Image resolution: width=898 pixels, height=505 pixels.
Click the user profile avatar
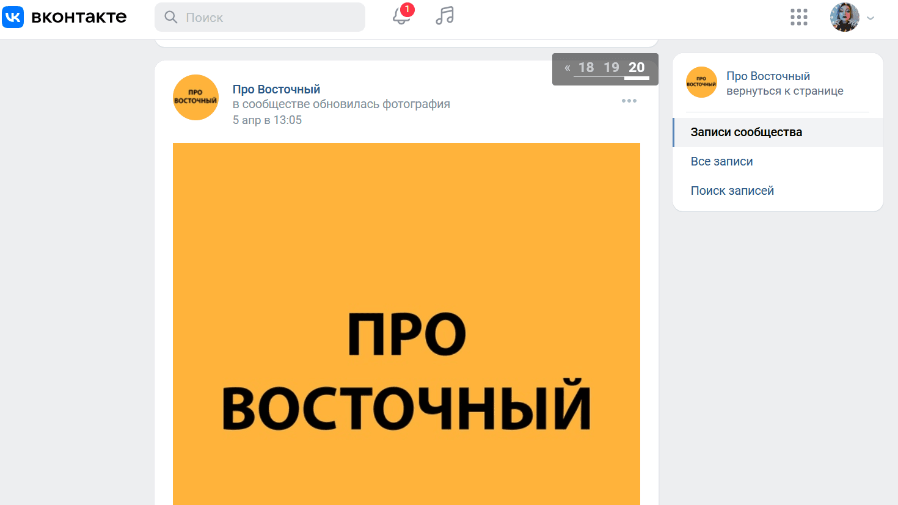(844, 17)
